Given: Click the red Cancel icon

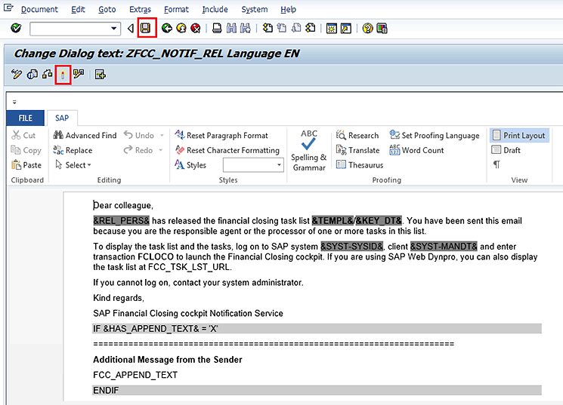Looking at the screenshot, I should coord(195,29).
